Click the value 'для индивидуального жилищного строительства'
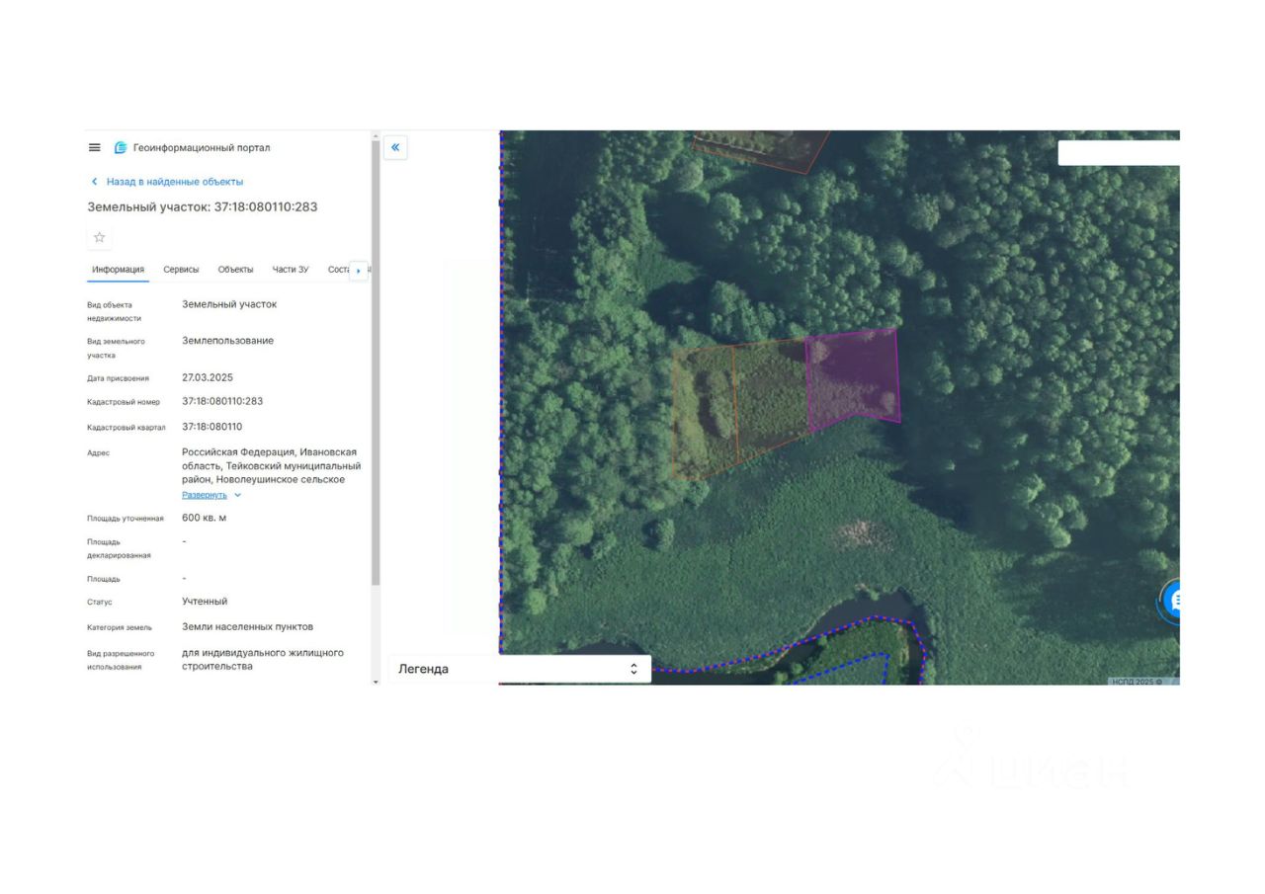1265x894 pixels. [263, 660]
